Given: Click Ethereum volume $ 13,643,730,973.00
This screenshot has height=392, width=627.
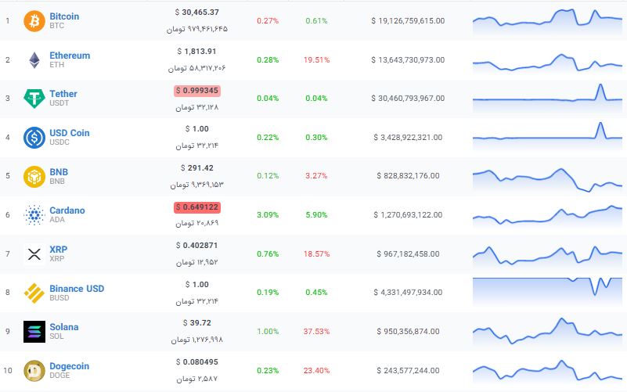Looking at the screenshot, I should [x=408, y=60].
